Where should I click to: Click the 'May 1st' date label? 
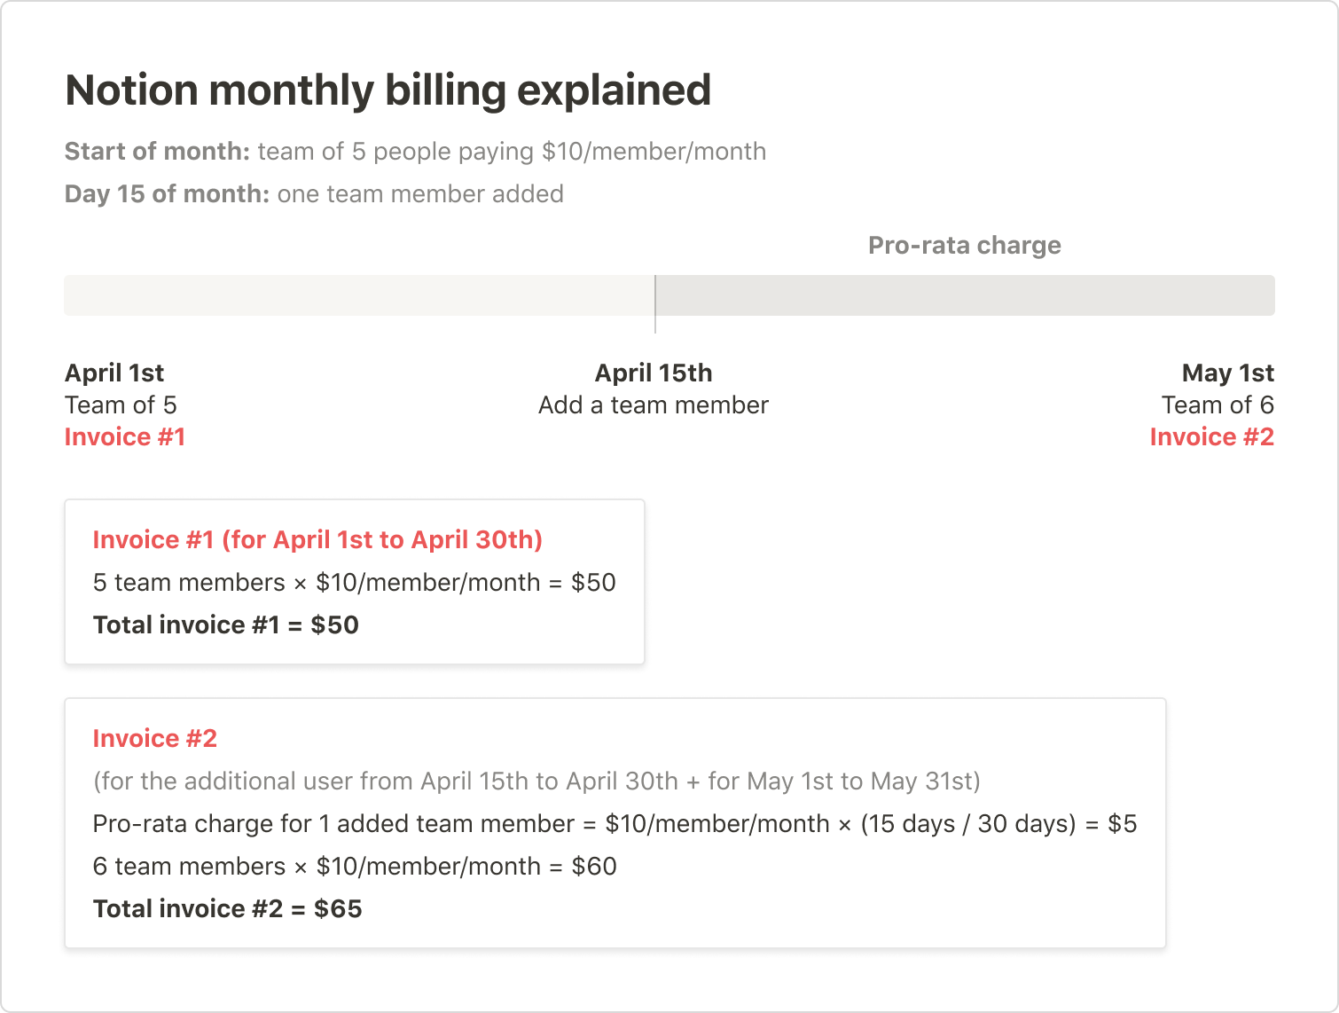point(1227,373)
